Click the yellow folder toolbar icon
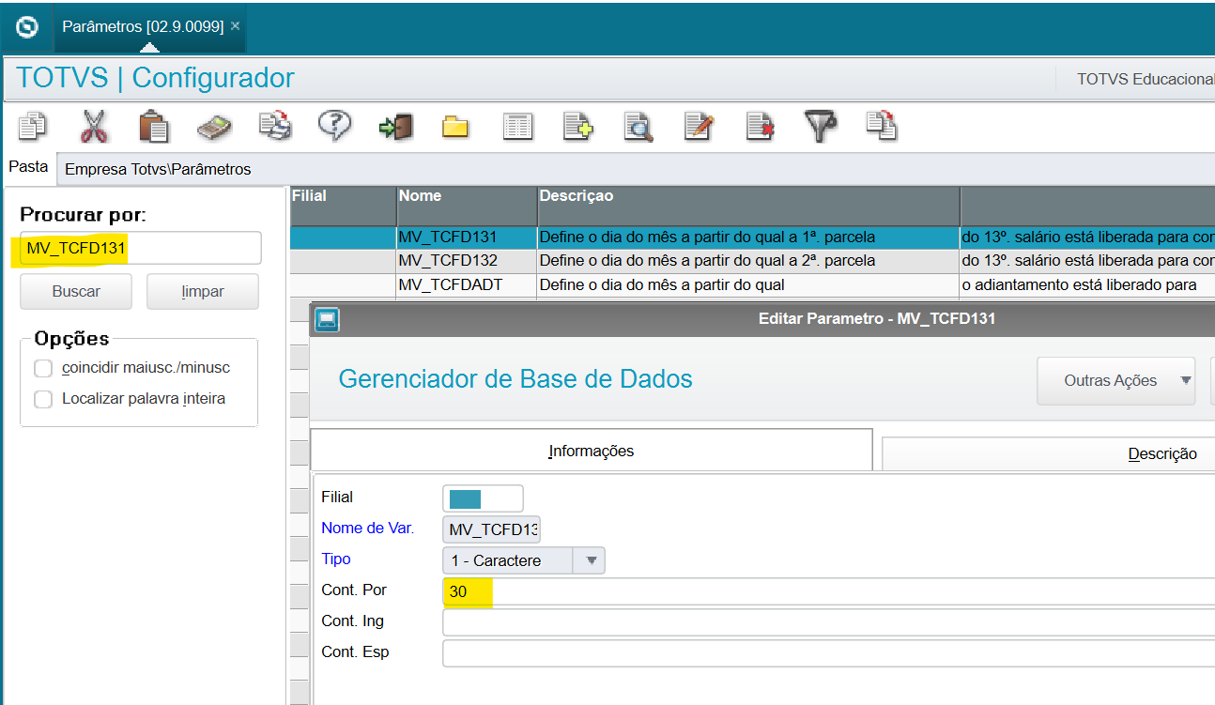Viewport: 1215px width, 705px height. [455, 127]
